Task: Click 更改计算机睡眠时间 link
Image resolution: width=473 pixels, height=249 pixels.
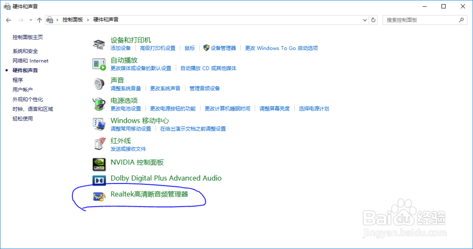Action: click(x=228, y=109)
